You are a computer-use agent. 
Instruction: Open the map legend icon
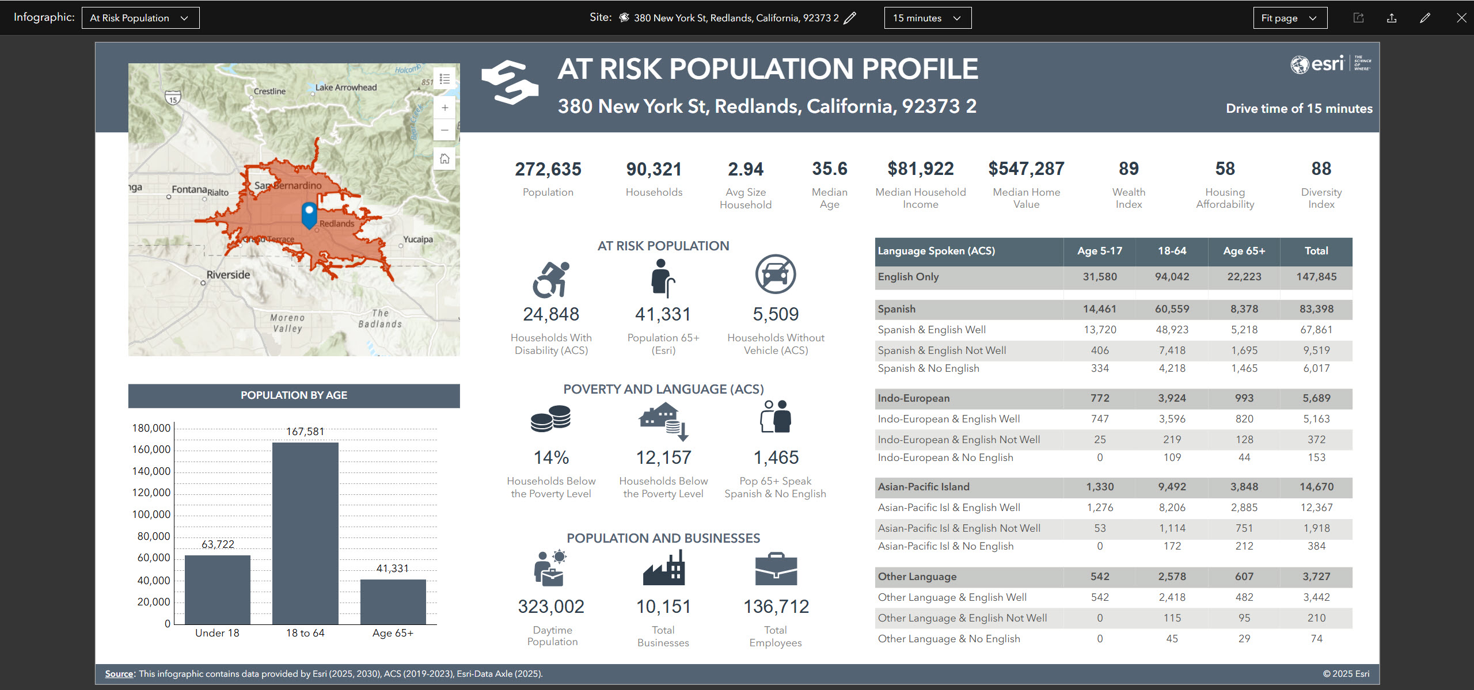click(x=445, y=79)
